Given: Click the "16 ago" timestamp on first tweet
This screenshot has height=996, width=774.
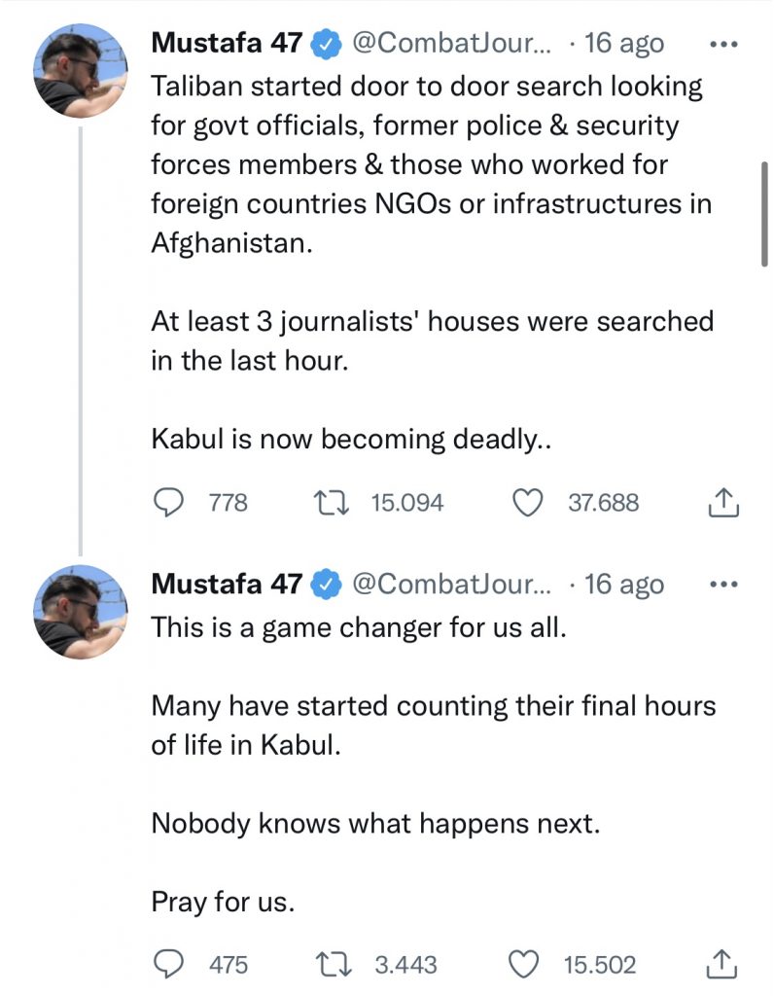Looking at the screenshot, I should [x=625, y=44].
